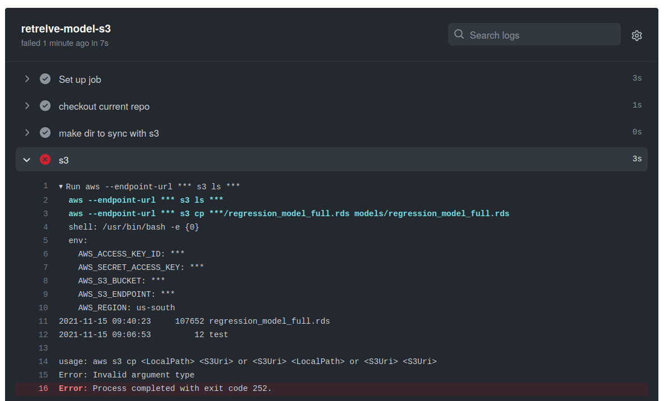Click 'failed 1 minute ago in 7s' status text

click(65, 43)
